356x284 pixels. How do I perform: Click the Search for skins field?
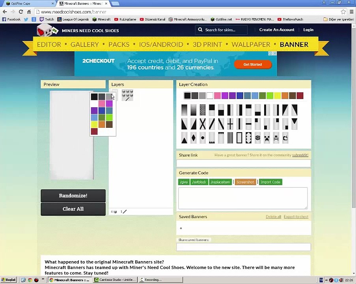(x=221, y=30)
